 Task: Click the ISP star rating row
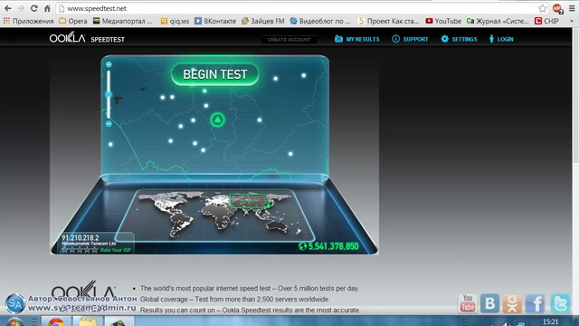80,250
